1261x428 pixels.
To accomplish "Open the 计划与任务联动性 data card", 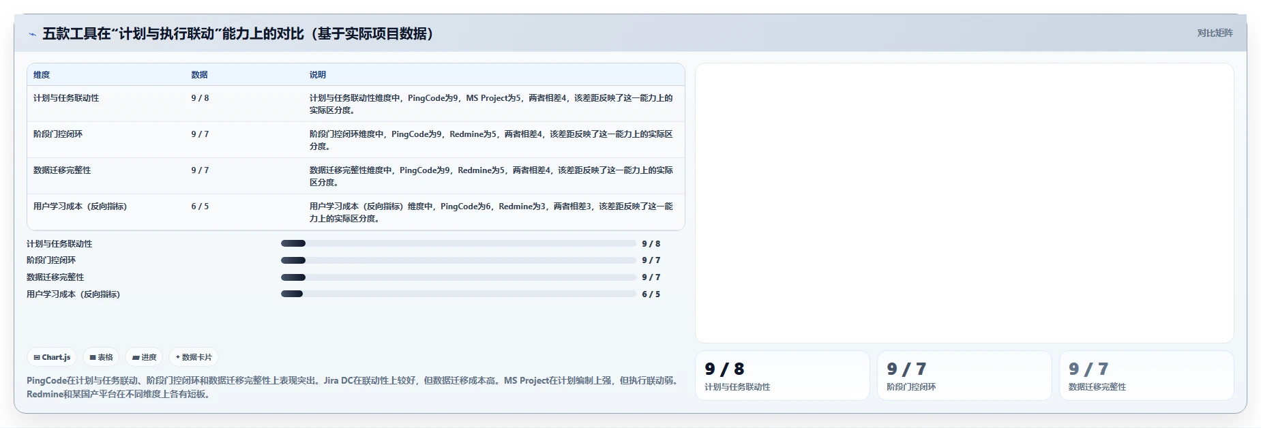I will click(x=782, y=376).
